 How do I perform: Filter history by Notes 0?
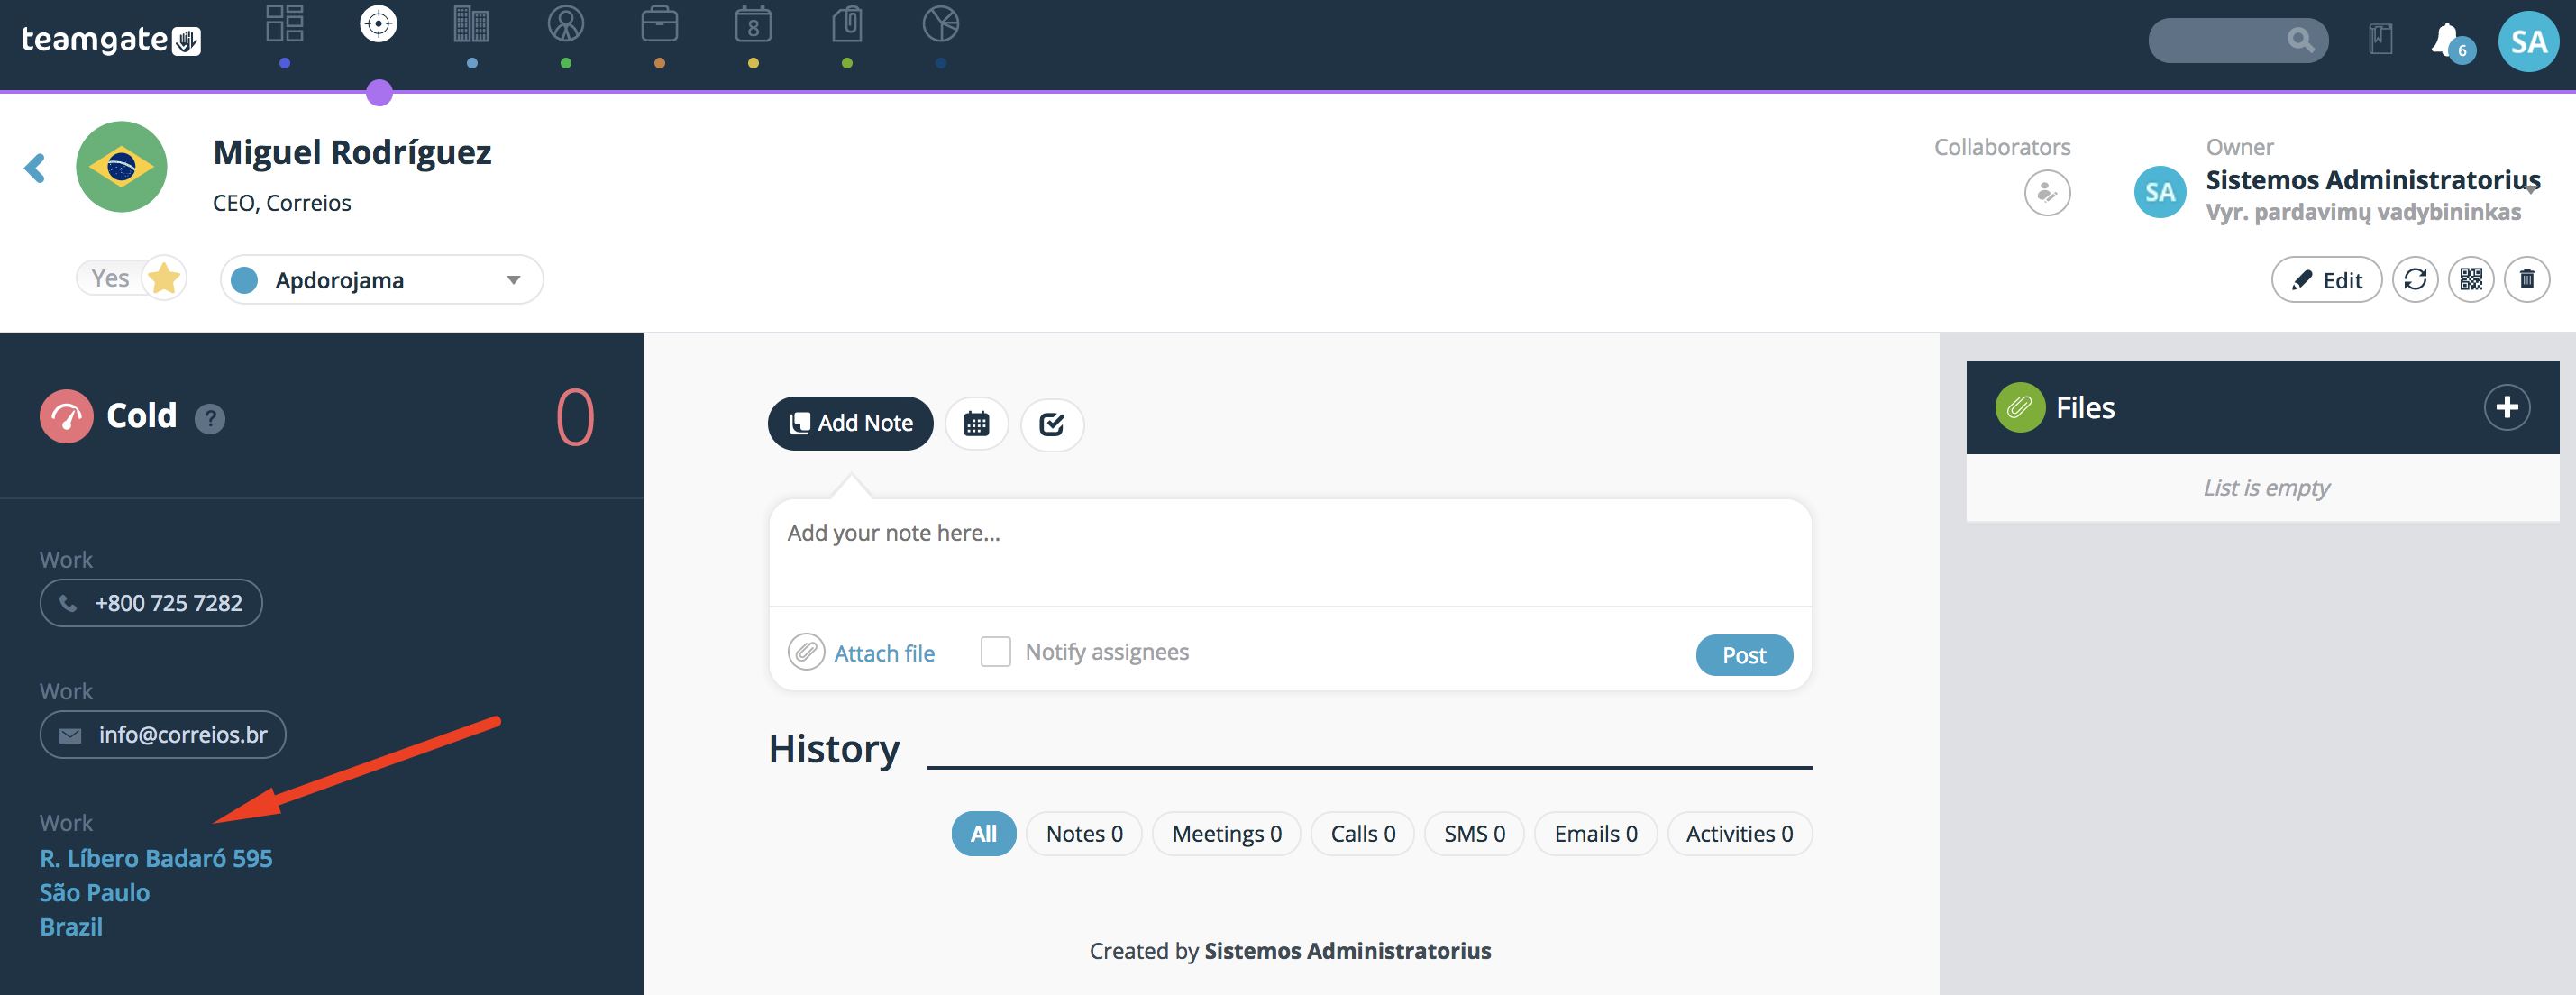[1084, 834]
